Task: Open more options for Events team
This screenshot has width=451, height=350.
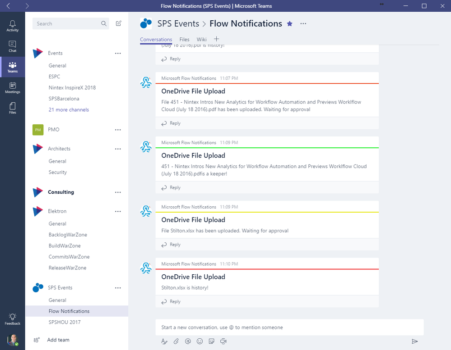Action: [118, 53]
